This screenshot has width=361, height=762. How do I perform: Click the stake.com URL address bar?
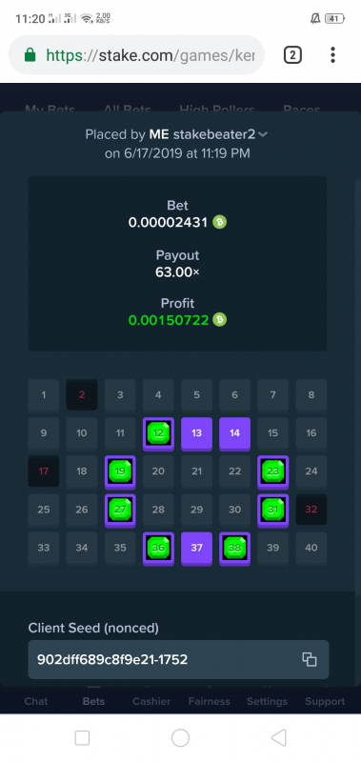click(x=137, y=55)
